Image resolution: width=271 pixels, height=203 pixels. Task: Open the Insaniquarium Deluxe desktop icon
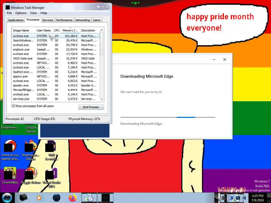31,150
